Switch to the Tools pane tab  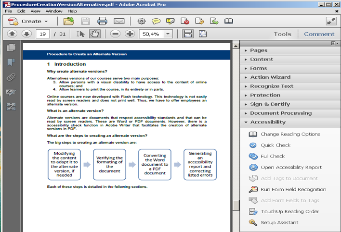click(283, 34)
